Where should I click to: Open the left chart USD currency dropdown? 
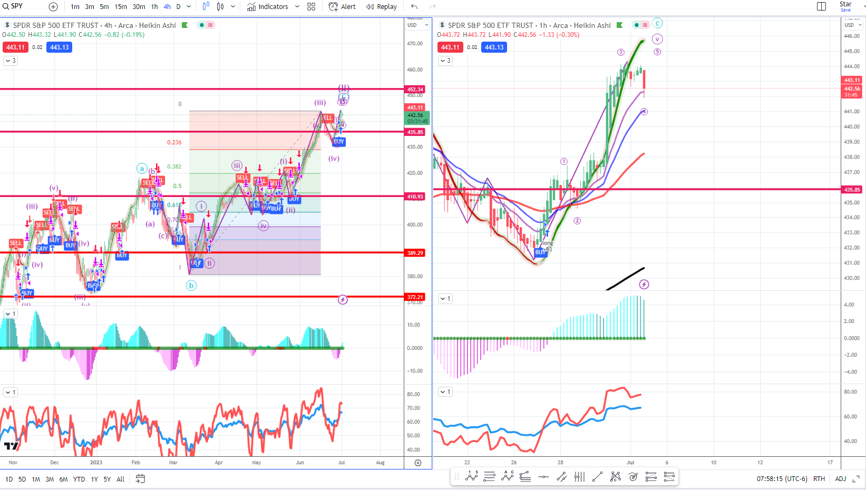418,25
